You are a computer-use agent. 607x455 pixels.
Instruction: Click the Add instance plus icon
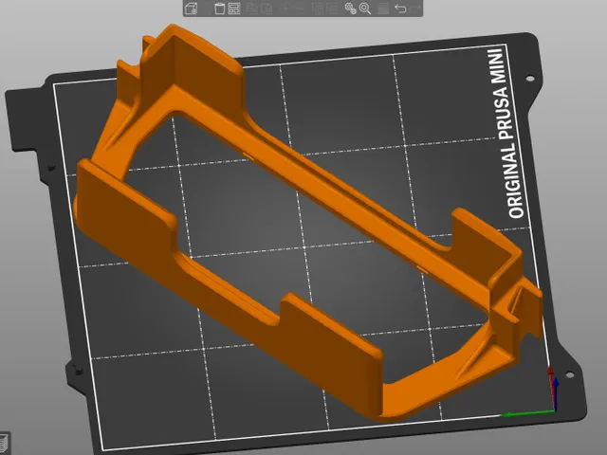tap(285, 9)
